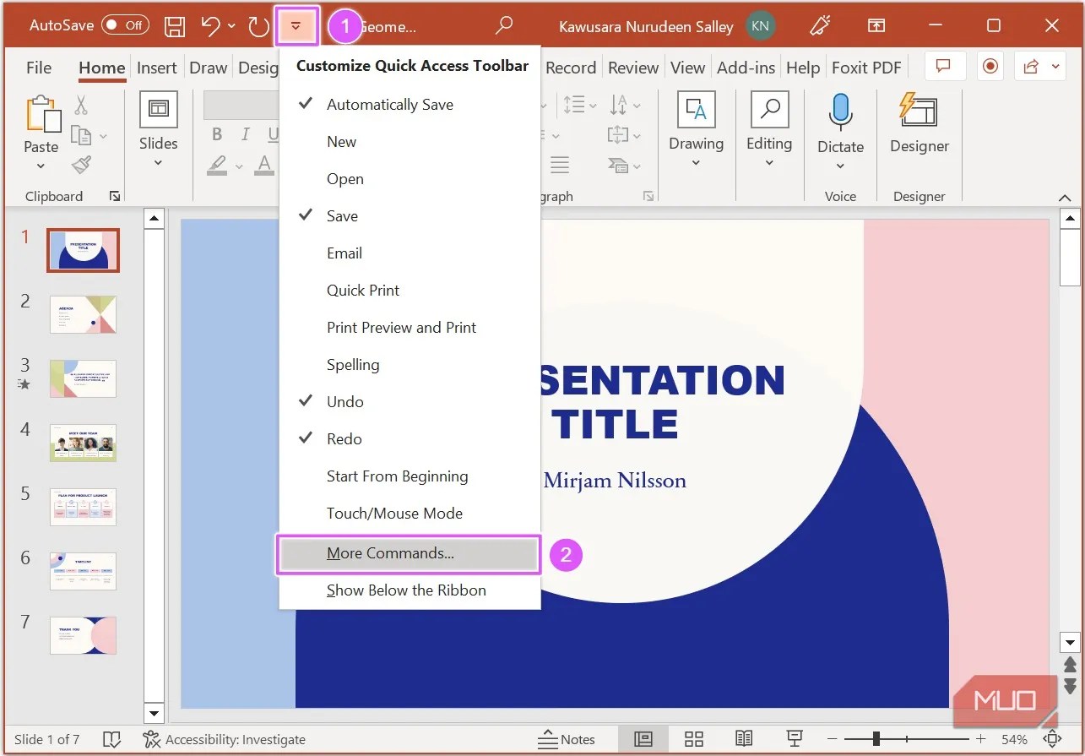Click the Format Painter icon
This screenshot has height=756, width=1085.
(x=80, y=165)
